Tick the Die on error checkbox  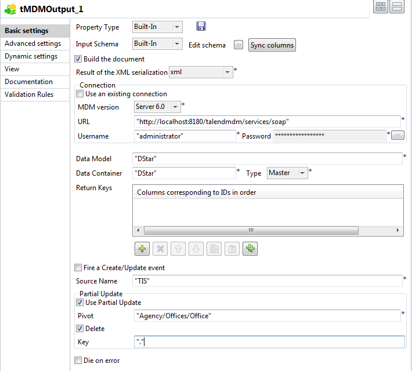[79, 361]
